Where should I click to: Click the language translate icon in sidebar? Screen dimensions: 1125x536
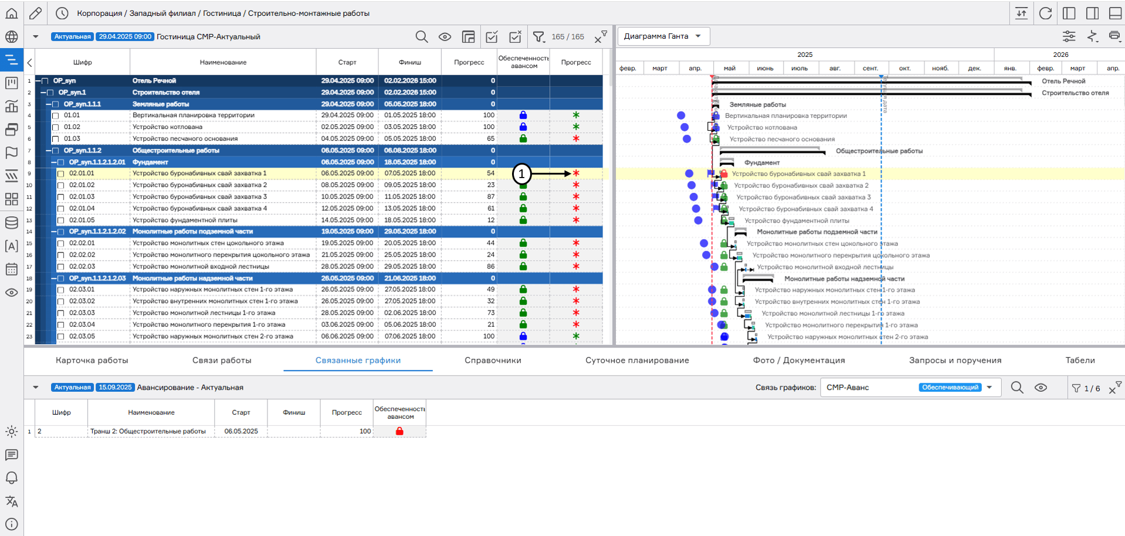tap(11, 501)
